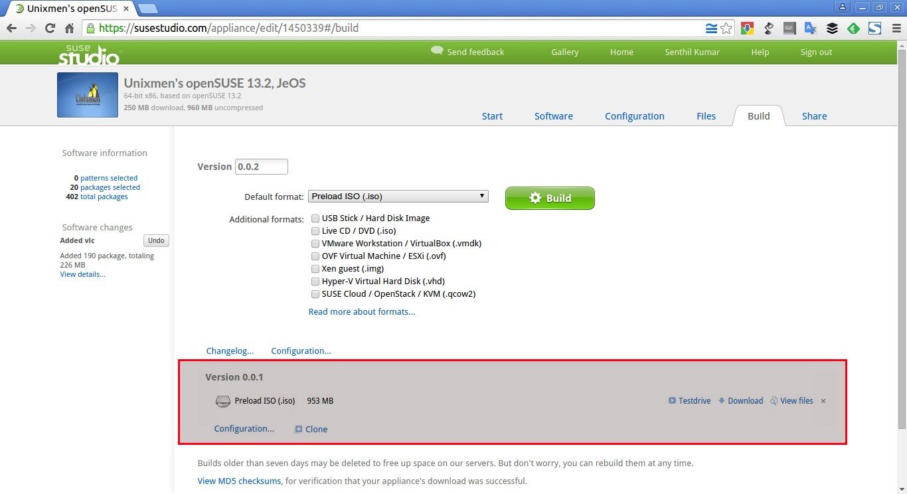Remove the Version 0.0.1 build with x
The height and width of the screenshot is (494, 907).
(x=823, y=401)
